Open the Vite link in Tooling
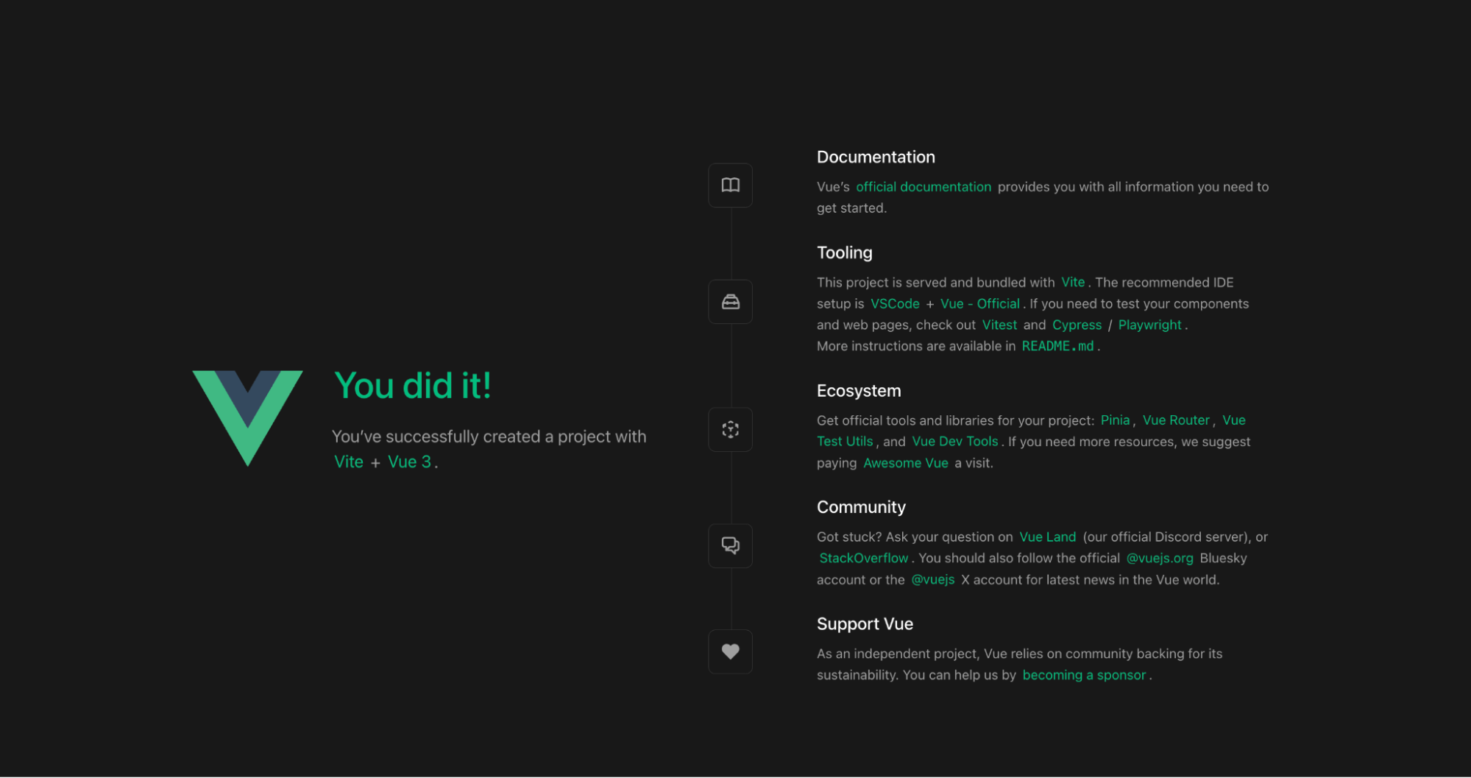Screen dimensions: 1471x778 1073,282
